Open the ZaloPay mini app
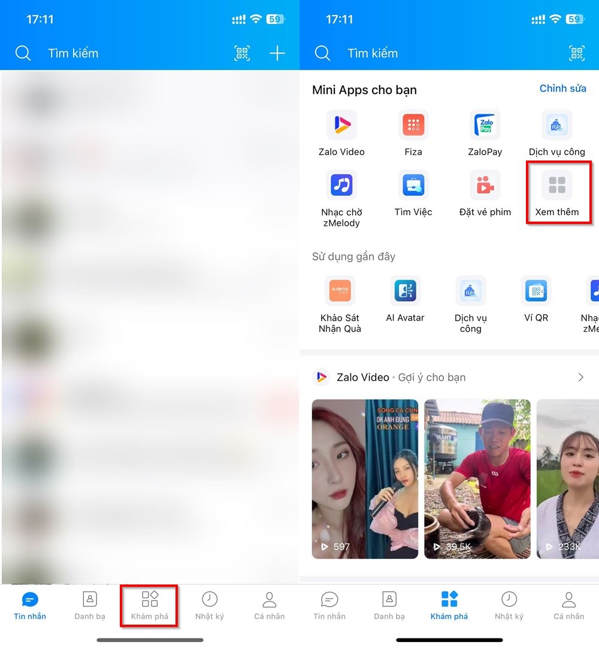The width and height of the screenshot is (599, 648). click(x=485, y=133)
